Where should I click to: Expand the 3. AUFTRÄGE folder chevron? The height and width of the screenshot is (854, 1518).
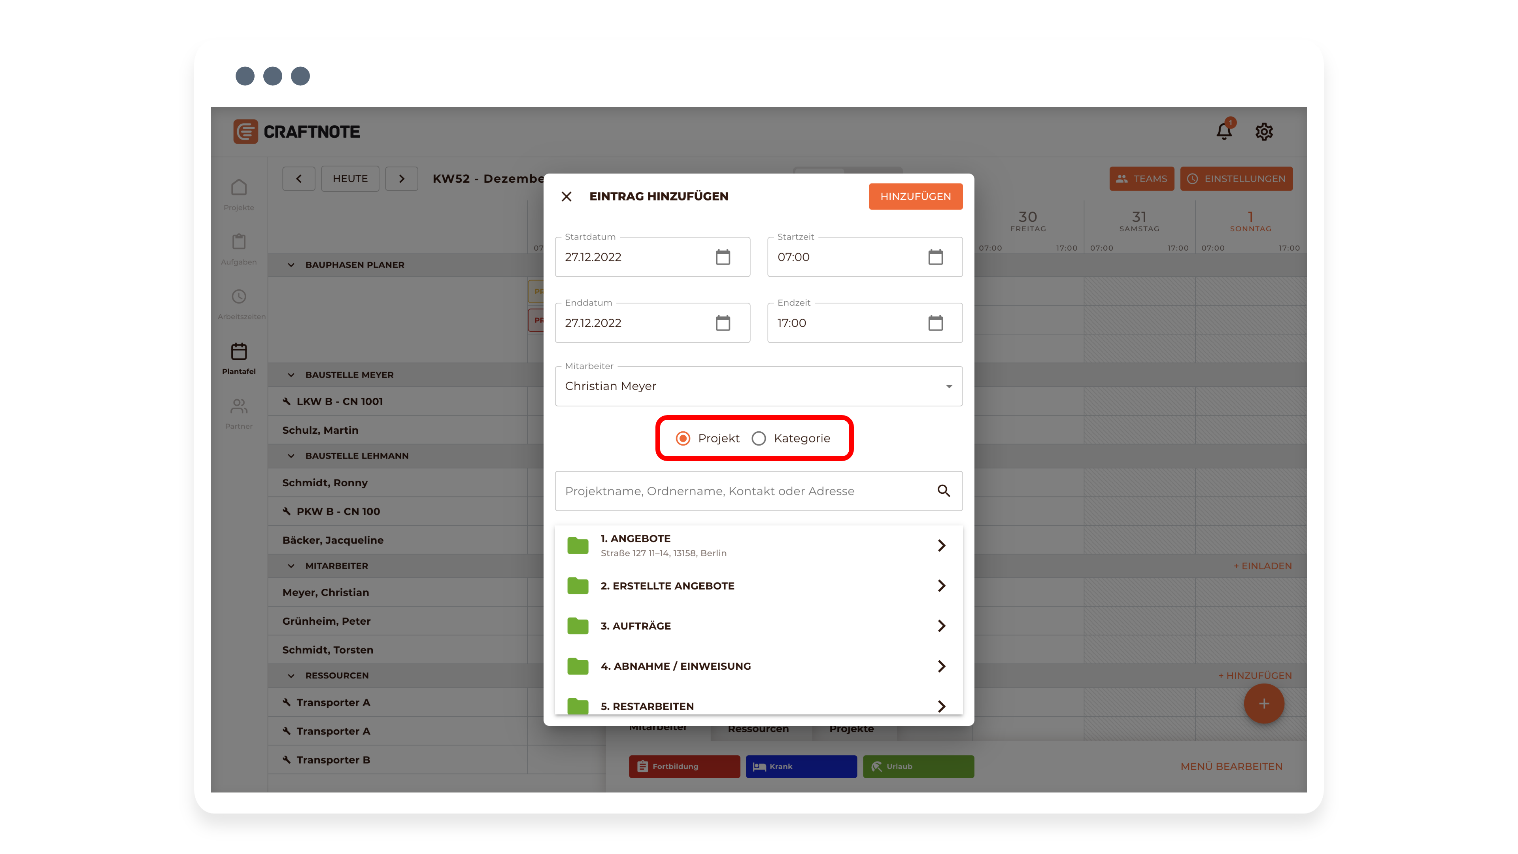pyautogui.click(x=941, y=626)
